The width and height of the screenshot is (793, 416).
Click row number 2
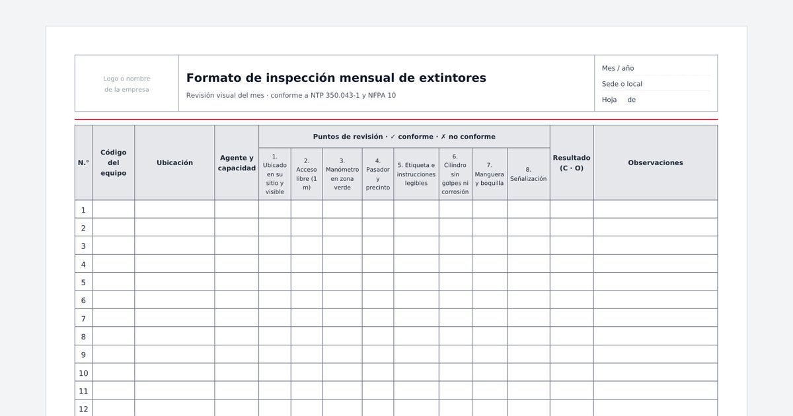click(83, 228)
